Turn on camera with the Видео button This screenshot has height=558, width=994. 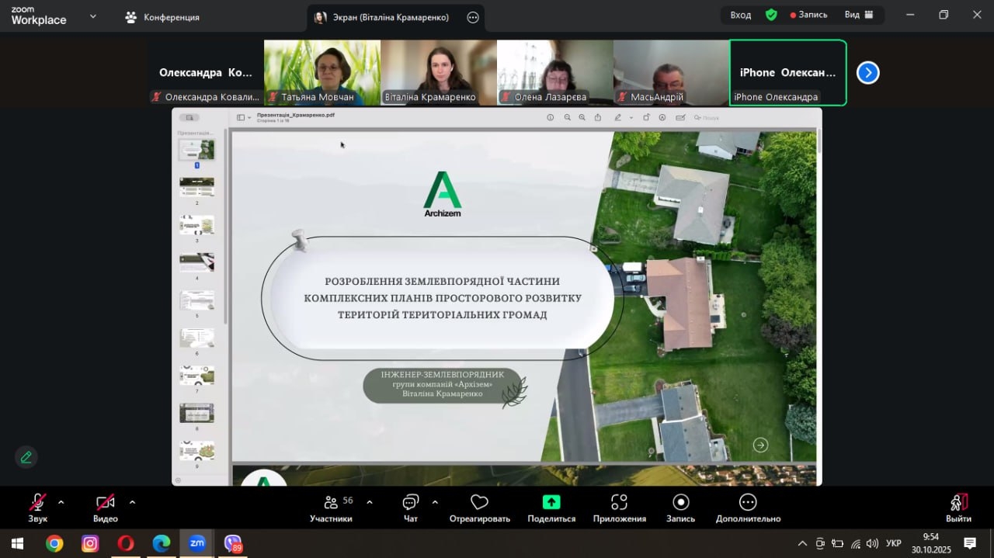coord(105,503)
